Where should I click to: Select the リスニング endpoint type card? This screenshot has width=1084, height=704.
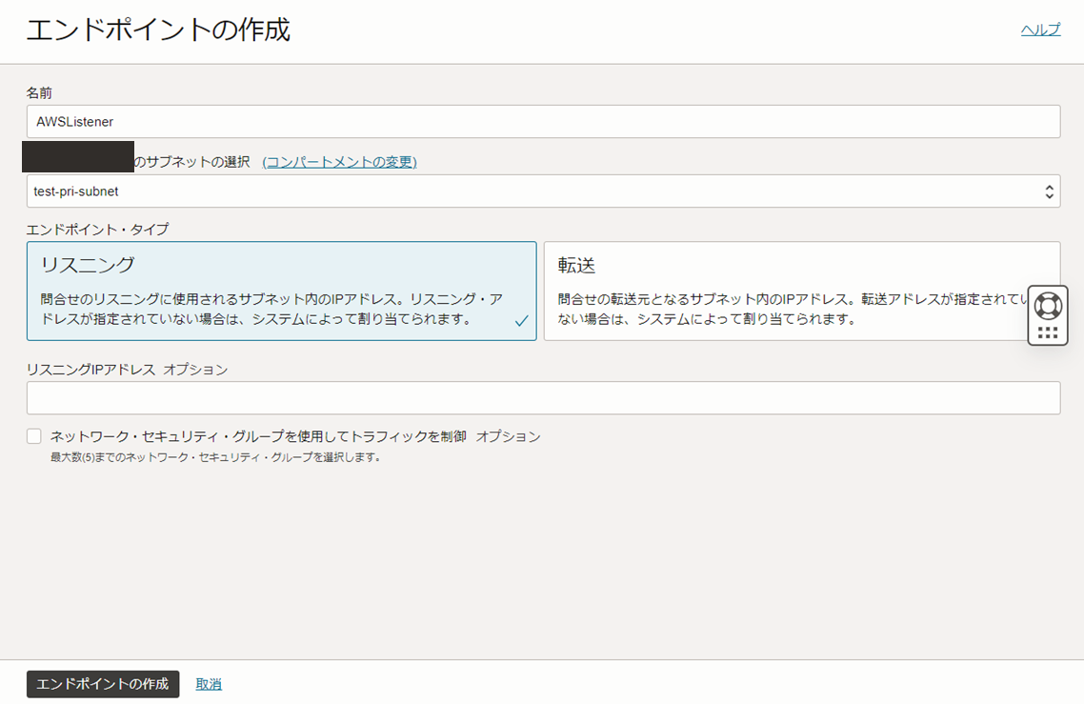tap(281, 291)
